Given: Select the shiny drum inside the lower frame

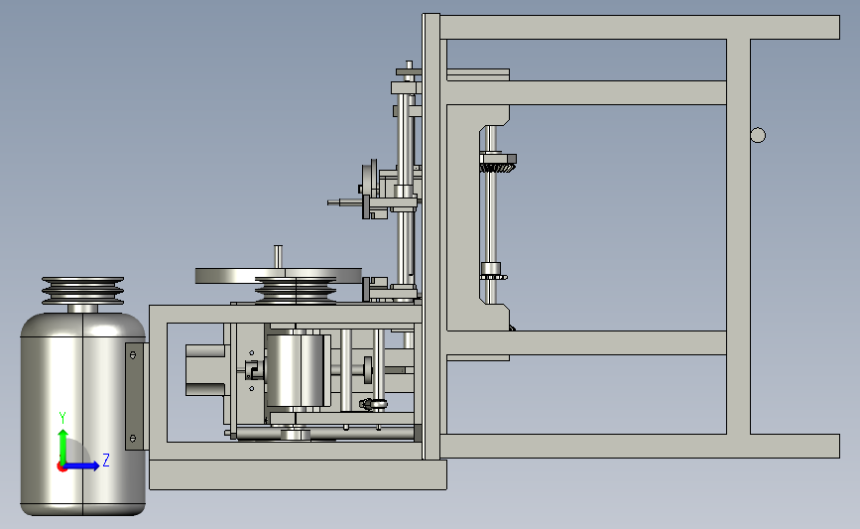Looking at the screenshot, I should (x=297, y=370).
